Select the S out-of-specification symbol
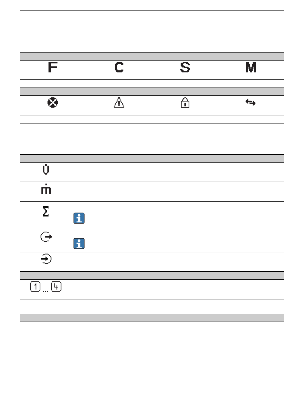The height and width of the screenshot is (413, 284). coord(185,67)
